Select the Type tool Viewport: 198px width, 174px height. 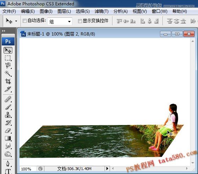tap(8, 171)
